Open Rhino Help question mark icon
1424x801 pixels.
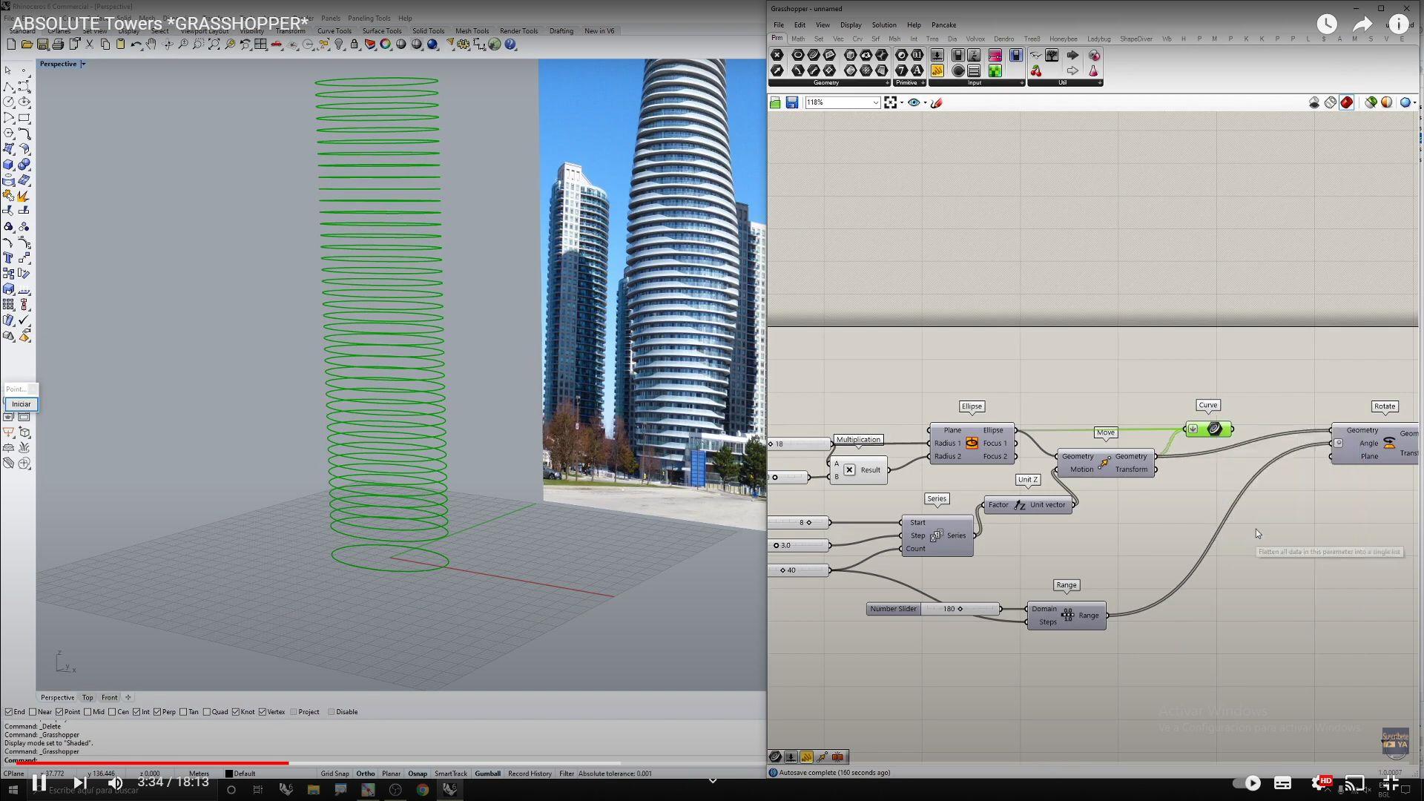tap(510, 44)
